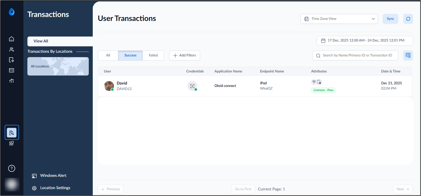This screenshot has height=196, width=421.
Task: Click the "Liveness - Pass" badge
Action: (x=323, y=90)
